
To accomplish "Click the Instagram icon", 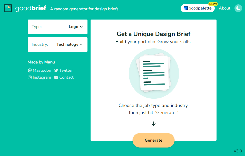I will [30, 77].
